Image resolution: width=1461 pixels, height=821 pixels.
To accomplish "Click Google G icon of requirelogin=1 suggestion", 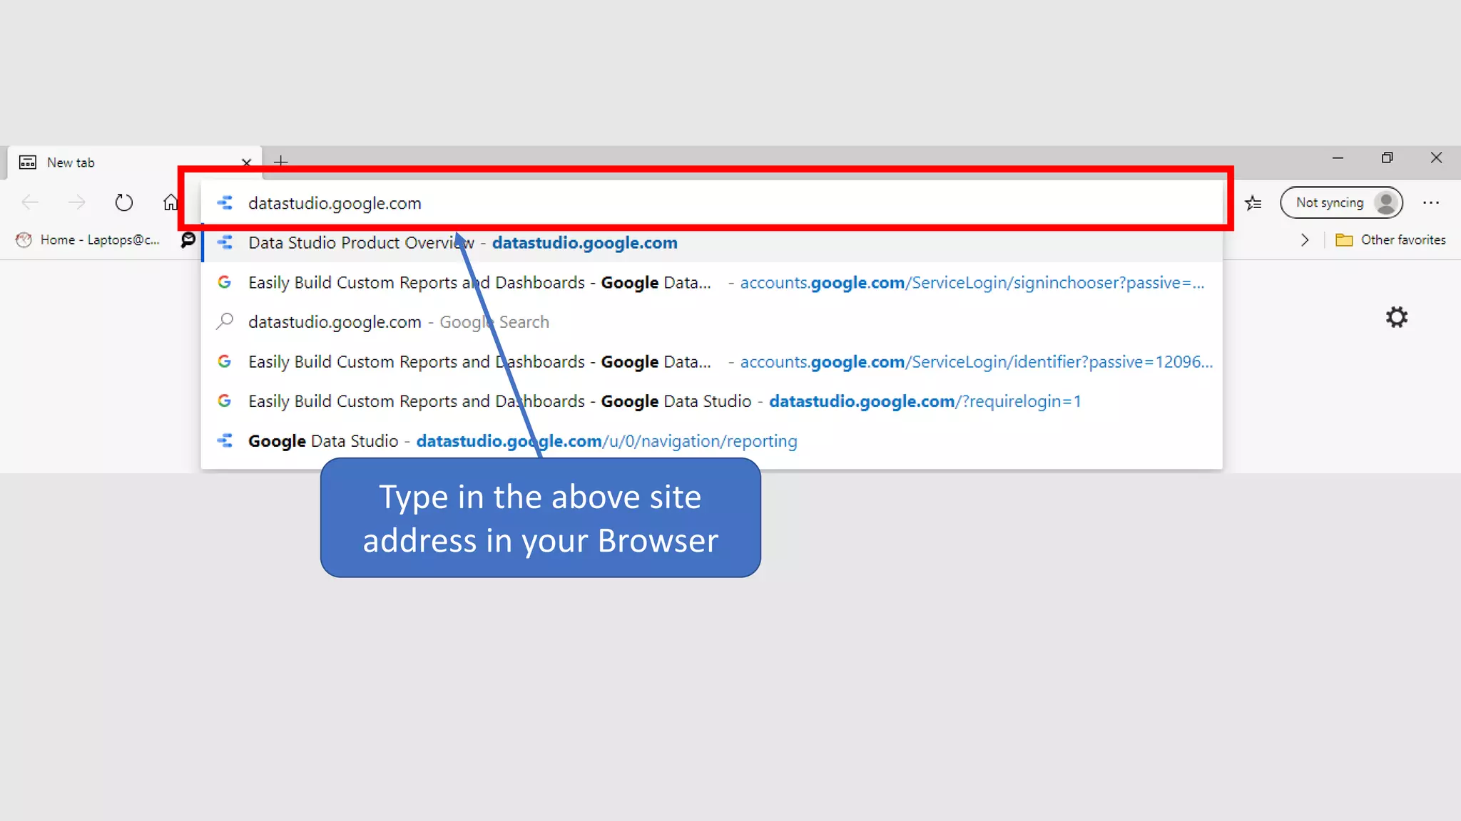I will [x=224, y=401].
